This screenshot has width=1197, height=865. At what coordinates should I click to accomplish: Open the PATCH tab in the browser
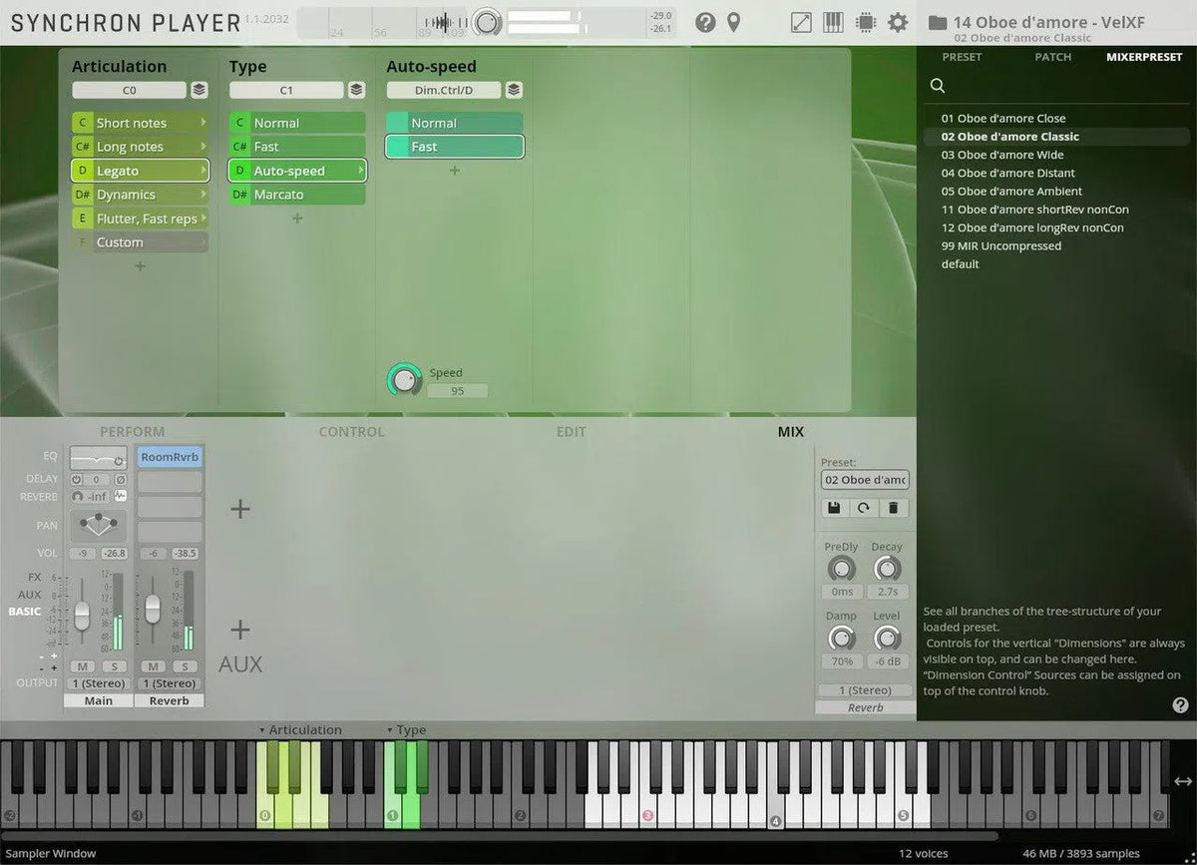[1052, 57]
